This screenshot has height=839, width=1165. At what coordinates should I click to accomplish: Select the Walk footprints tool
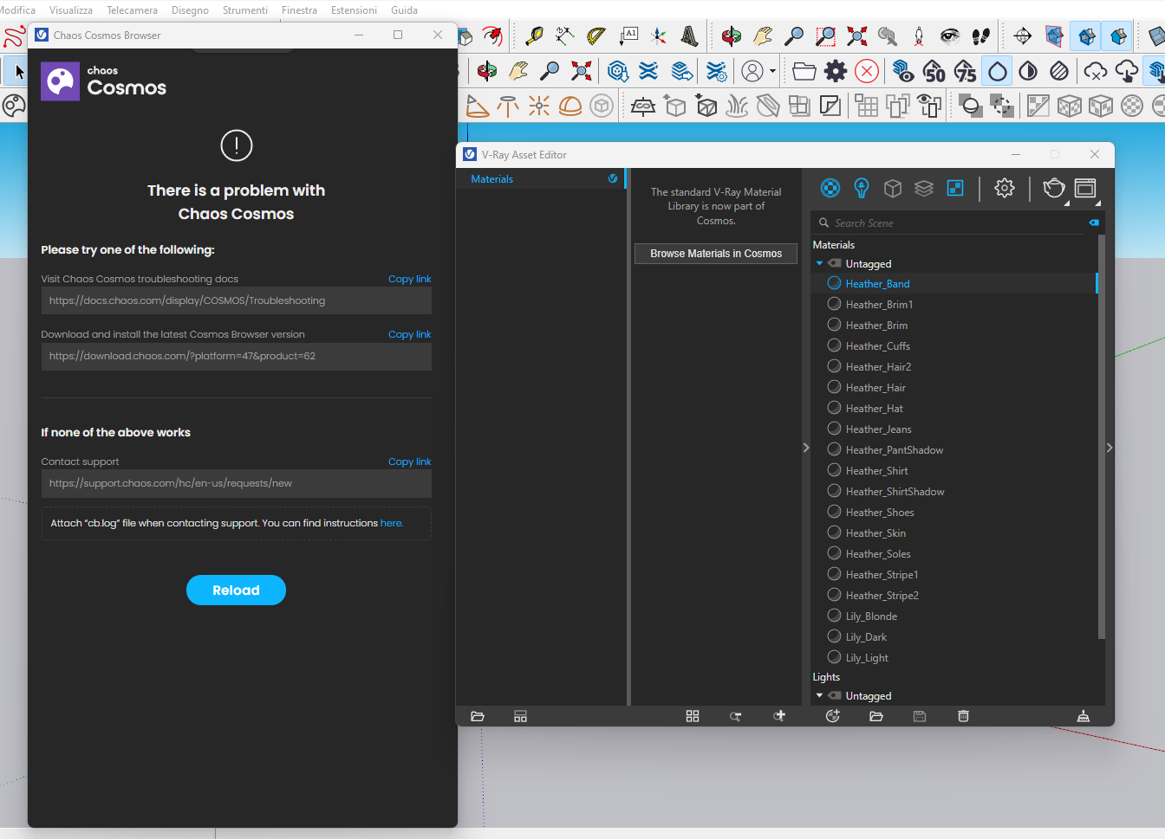point(980,36)
